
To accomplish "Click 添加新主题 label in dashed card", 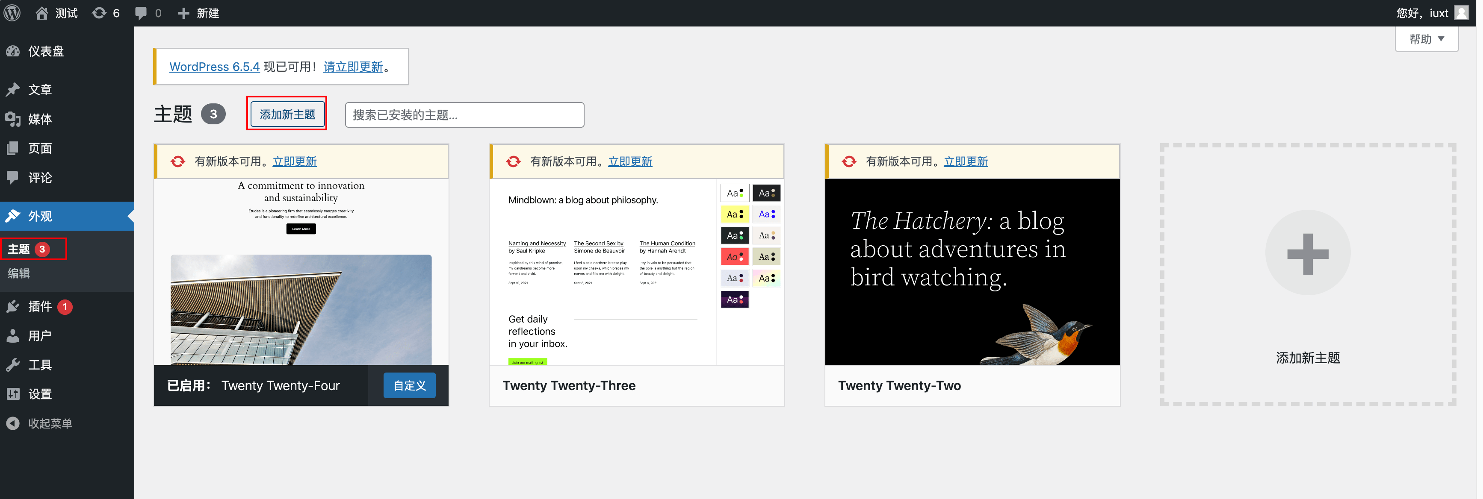I will [x=1308, y=358].
